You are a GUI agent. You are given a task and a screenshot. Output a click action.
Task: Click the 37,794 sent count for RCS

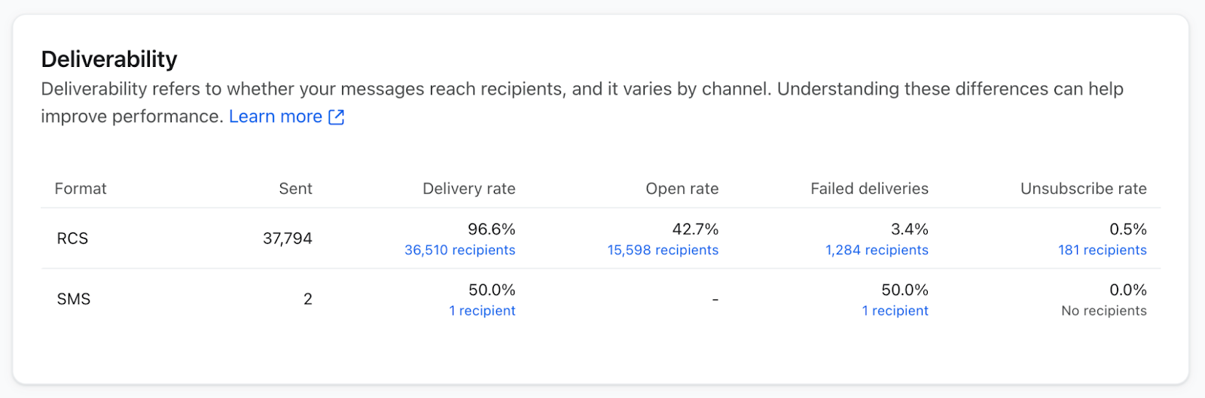287,238
